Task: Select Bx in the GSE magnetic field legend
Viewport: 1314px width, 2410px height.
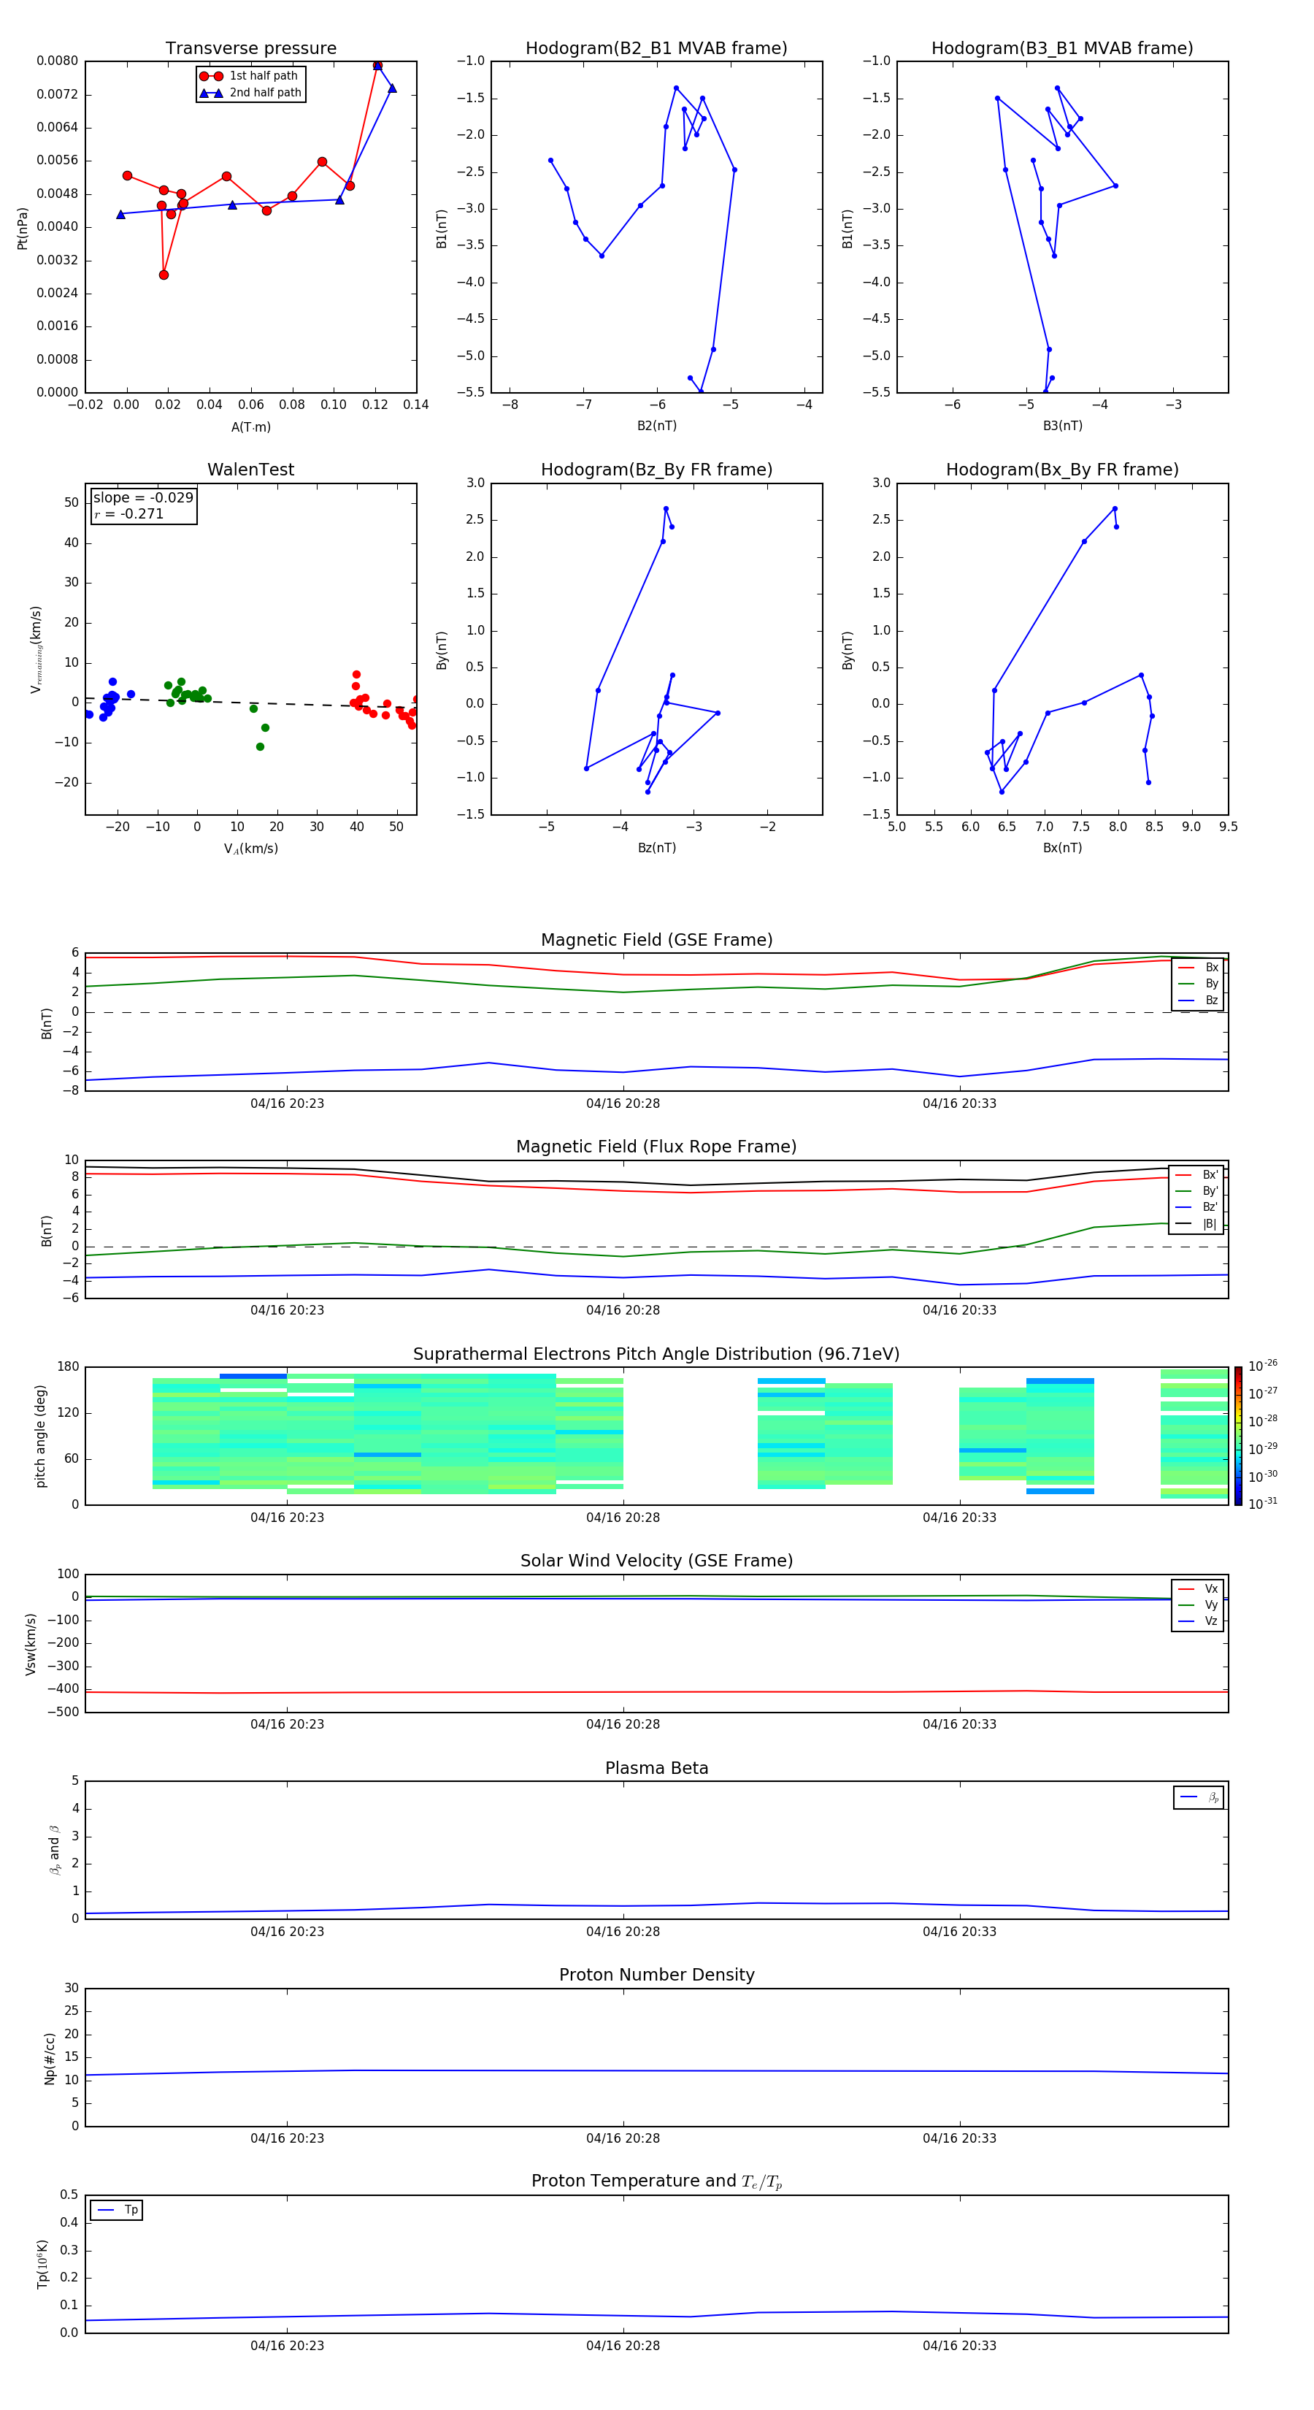Action: 1198,968
